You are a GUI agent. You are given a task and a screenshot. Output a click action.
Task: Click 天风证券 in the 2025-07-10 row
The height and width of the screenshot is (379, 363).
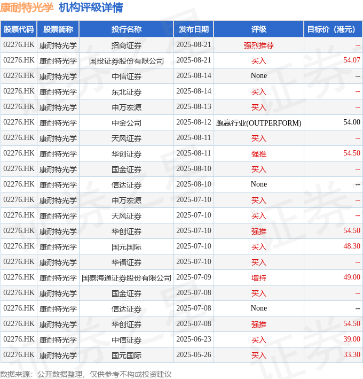point(126,215)
